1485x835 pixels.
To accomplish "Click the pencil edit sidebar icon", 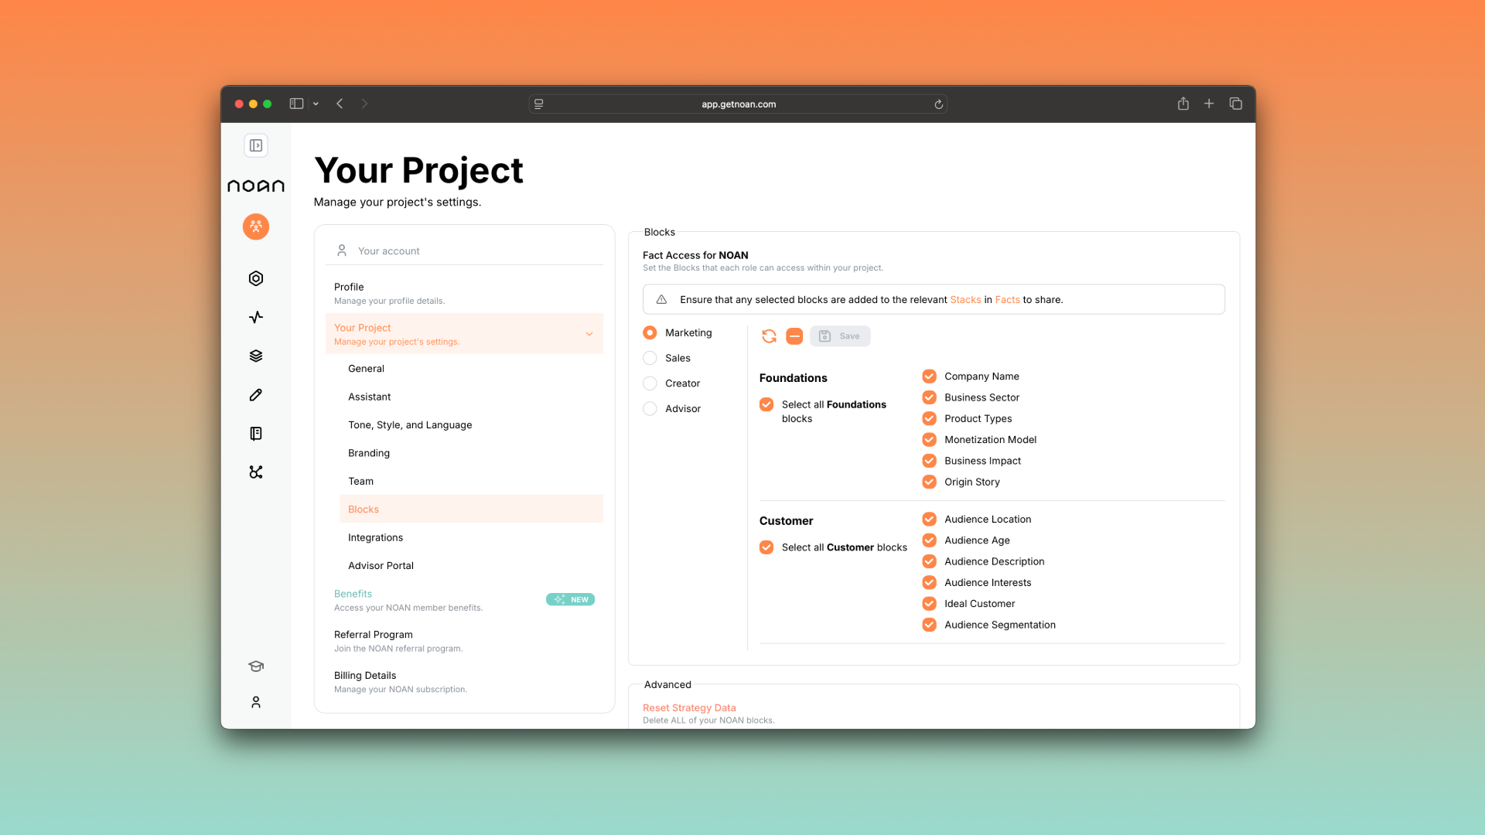I will point(256,395).
